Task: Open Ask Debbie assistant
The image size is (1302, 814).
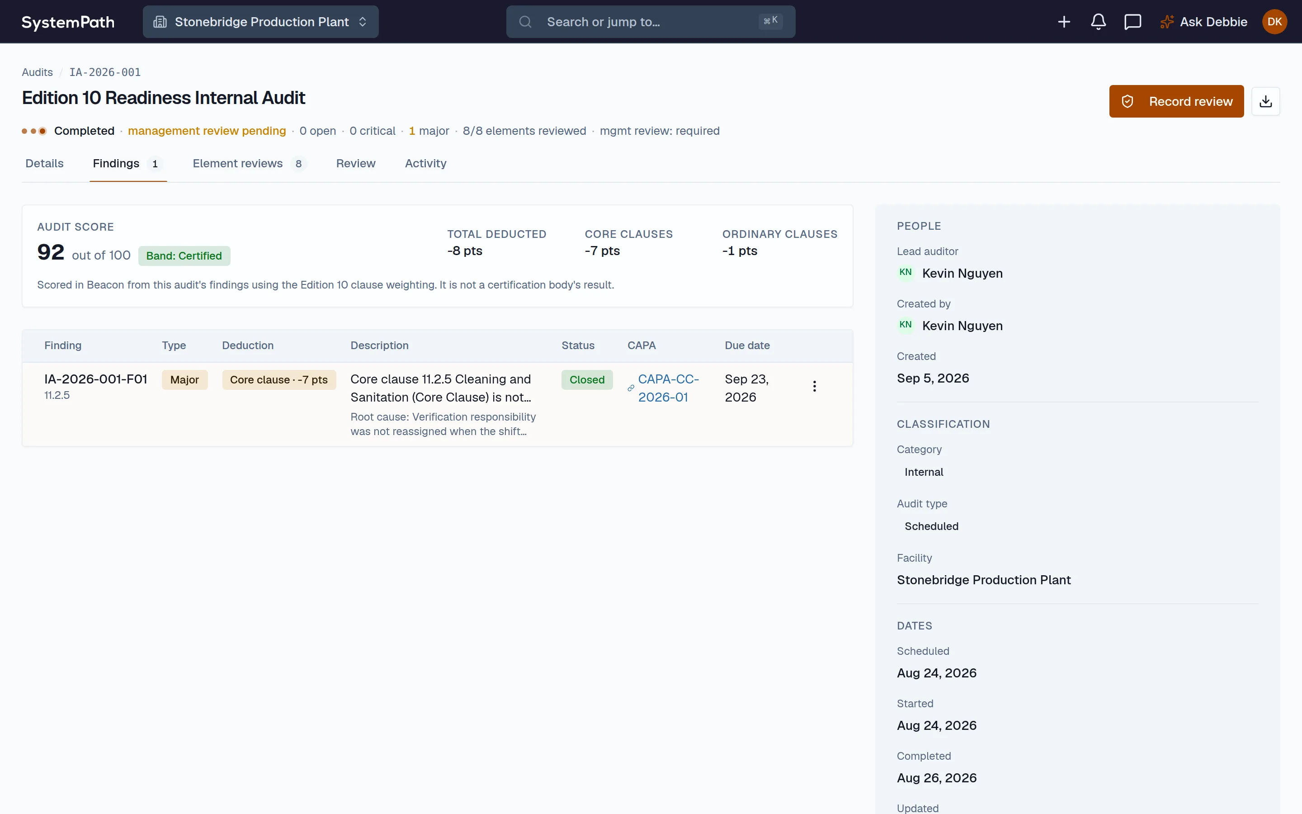Action: coord(1203,22)
